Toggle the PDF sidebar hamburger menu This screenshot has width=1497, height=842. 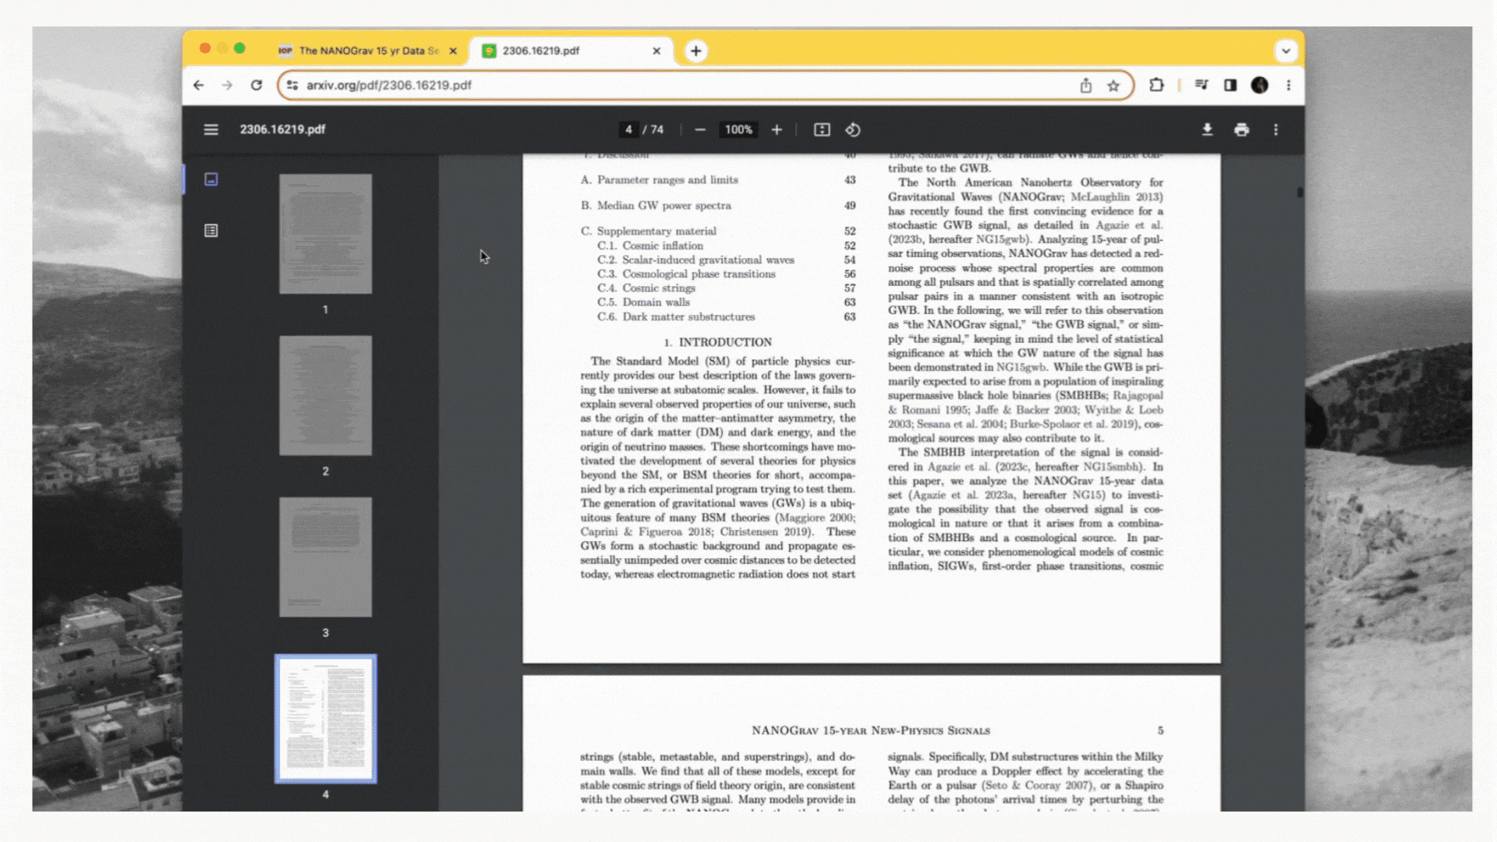coord(211,129)
